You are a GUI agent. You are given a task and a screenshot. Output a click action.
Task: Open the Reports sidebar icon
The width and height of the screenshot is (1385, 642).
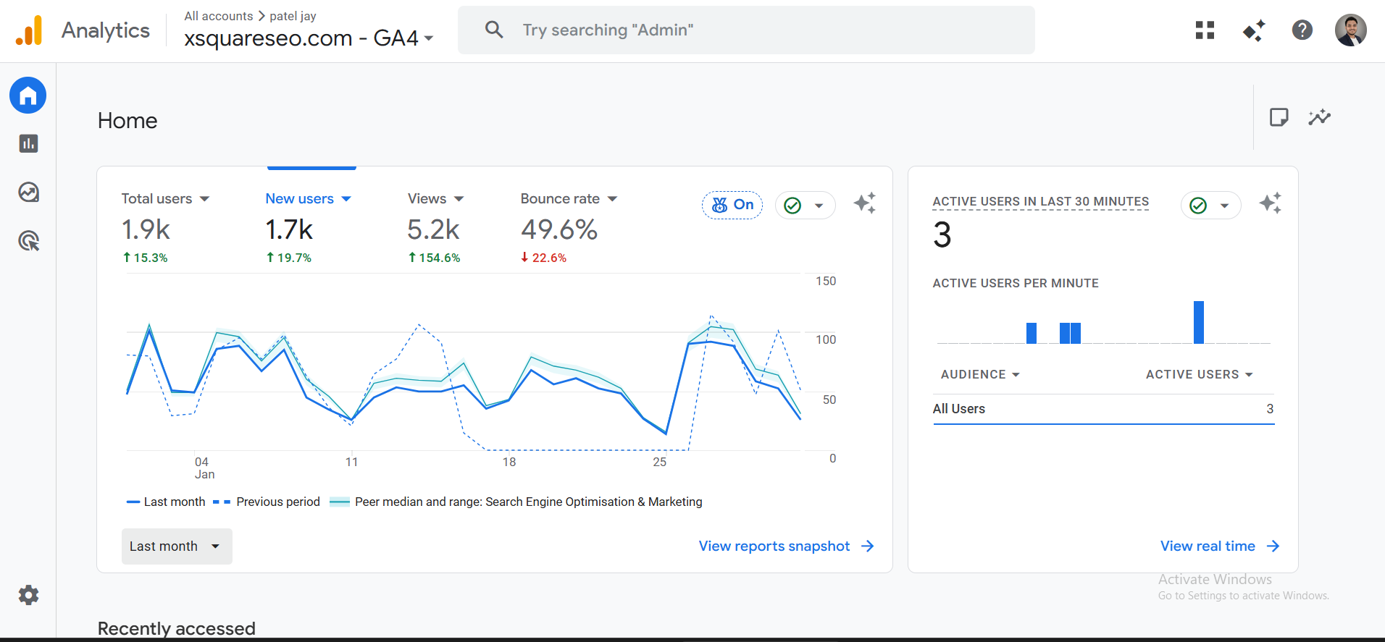(x=28, y=143)
